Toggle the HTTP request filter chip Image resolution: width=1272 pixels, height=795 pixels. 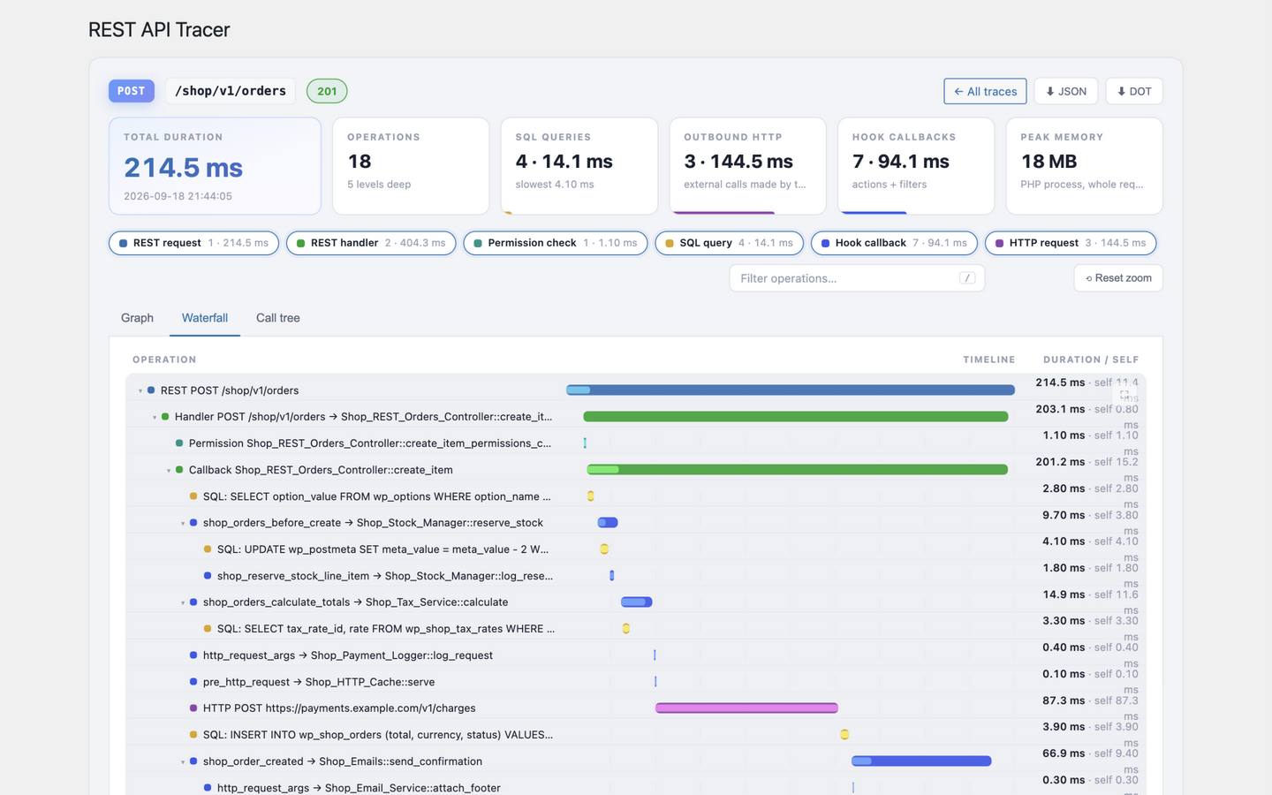(1071, 243)
